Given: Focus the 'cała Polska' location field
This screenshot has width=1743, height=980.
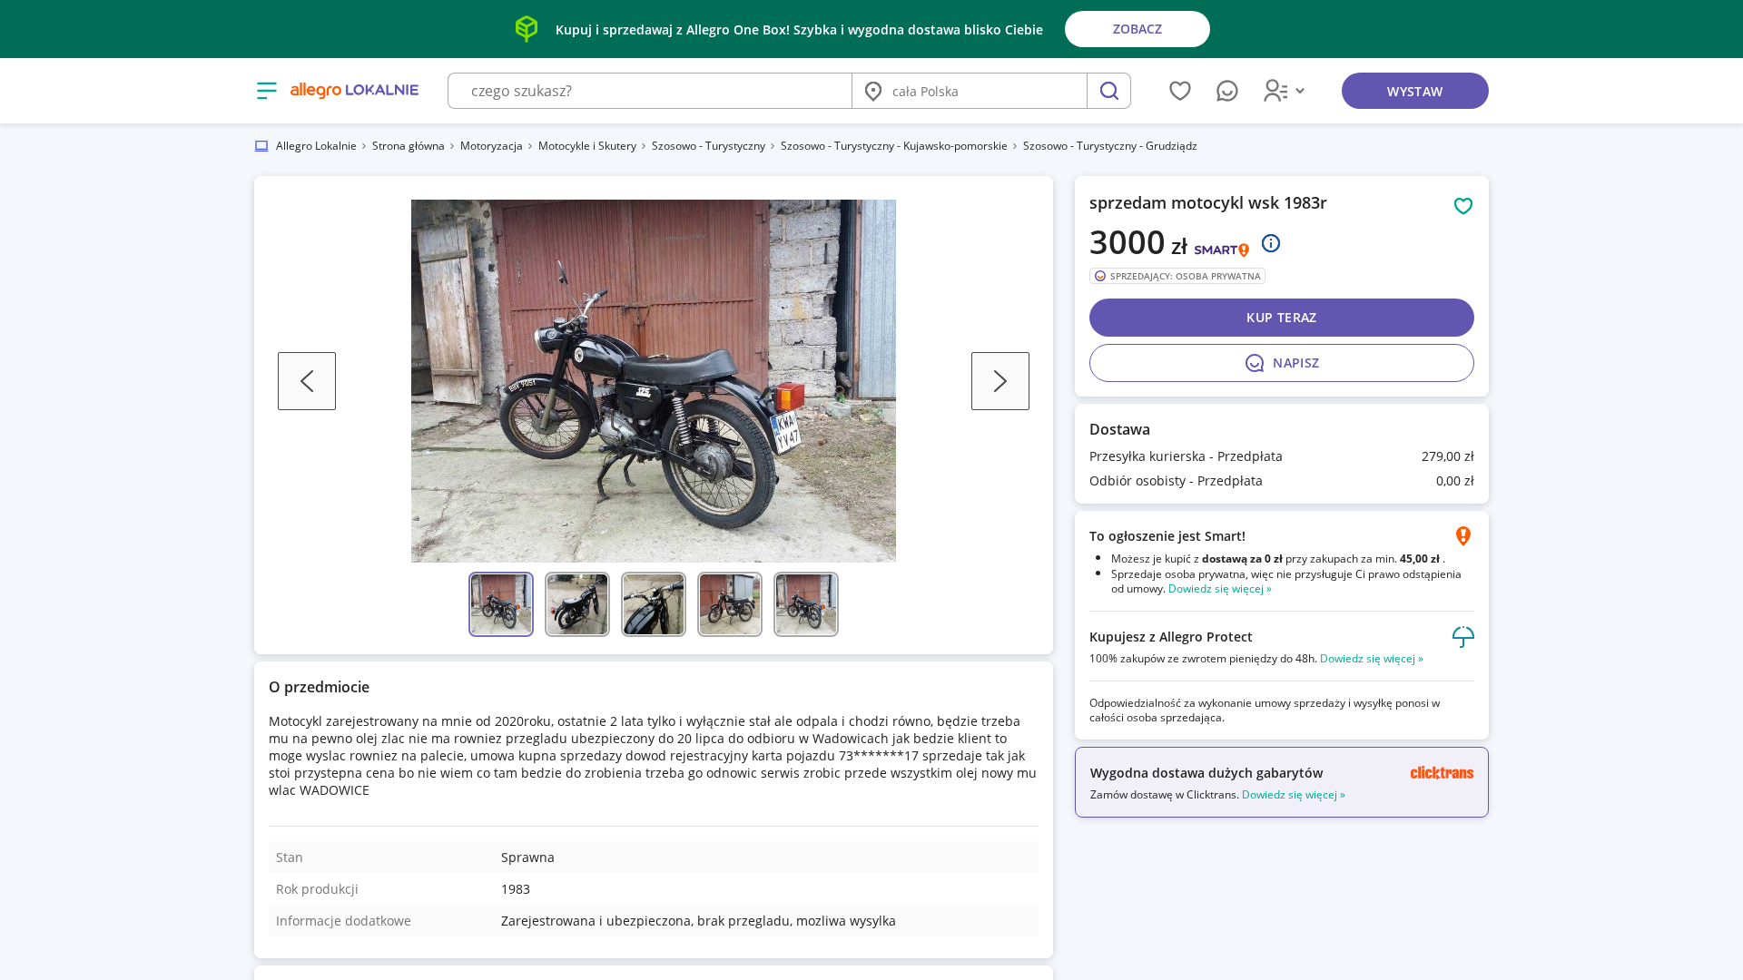Looking at the screenshot, I should point(969,91).
